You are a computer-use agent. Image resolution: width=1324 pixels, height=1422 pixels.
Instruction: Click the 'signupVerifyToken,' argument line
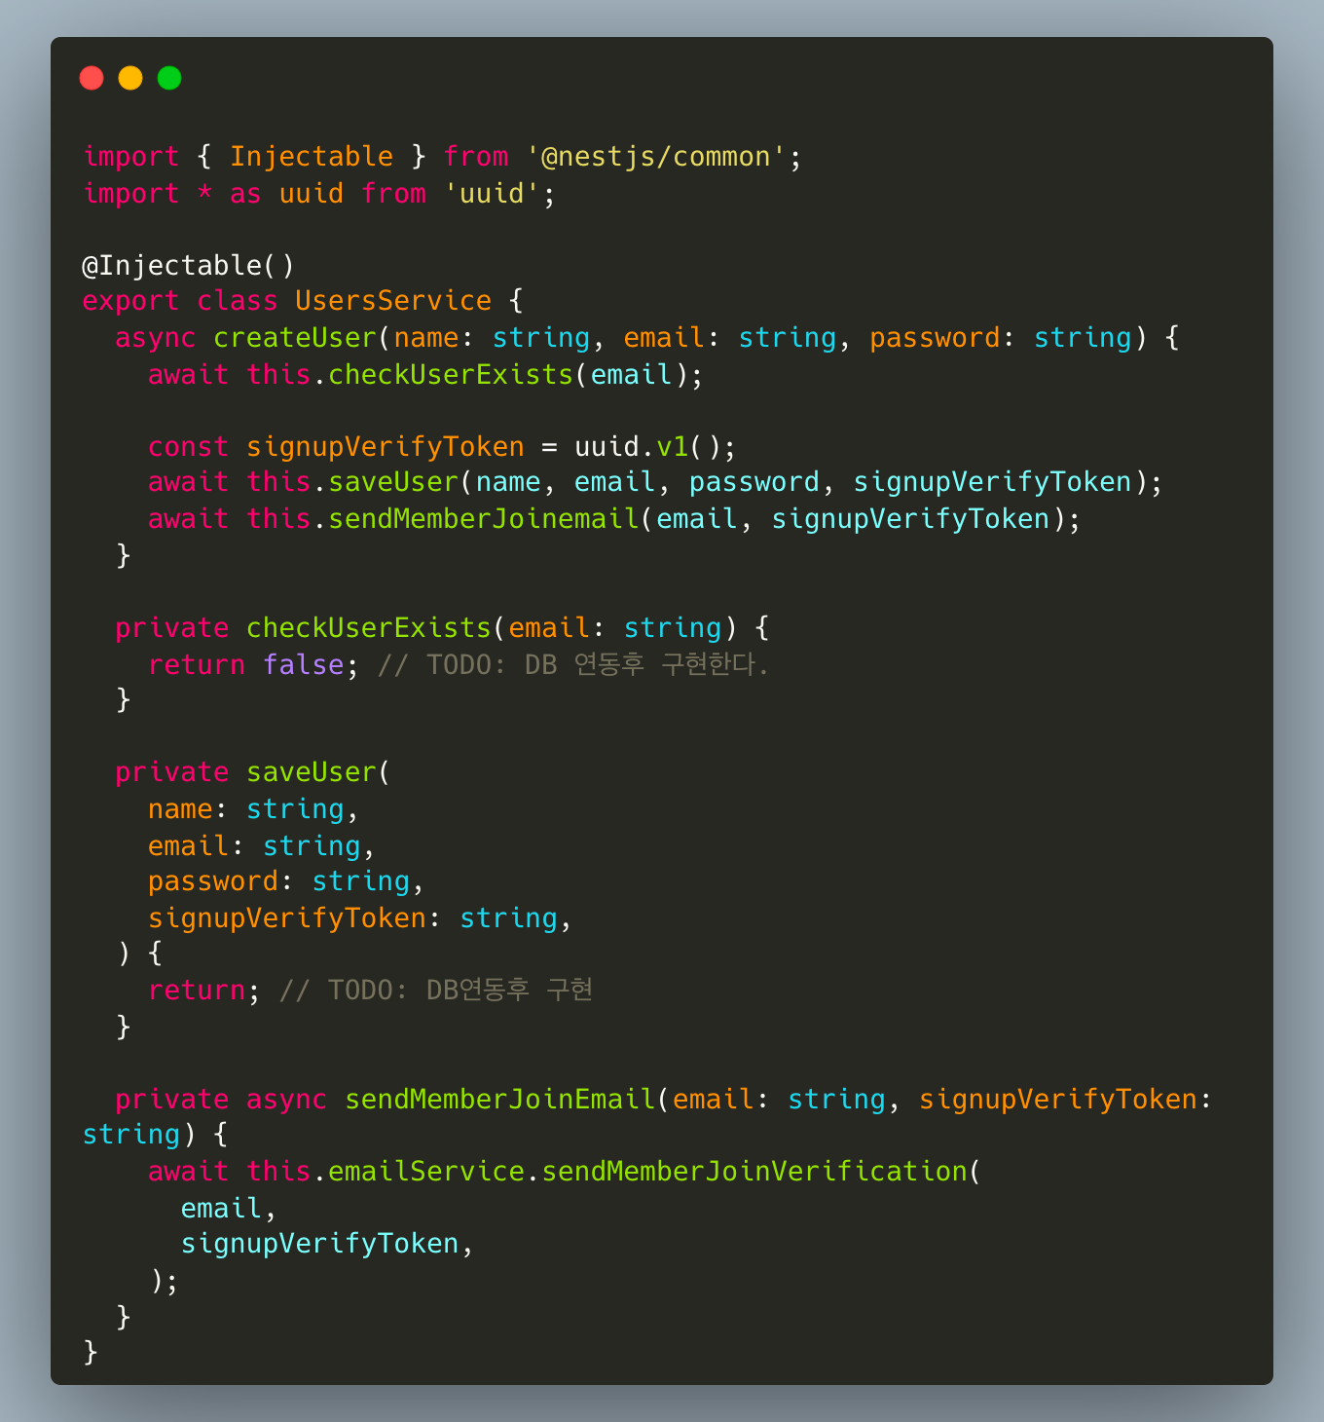coord(327,1244)
